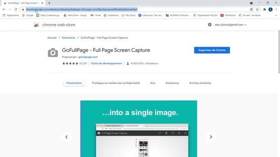Go back to the previous page
The width and height of the screenshot is (280, 157).
pyautogui.click(x=4, y=10)
